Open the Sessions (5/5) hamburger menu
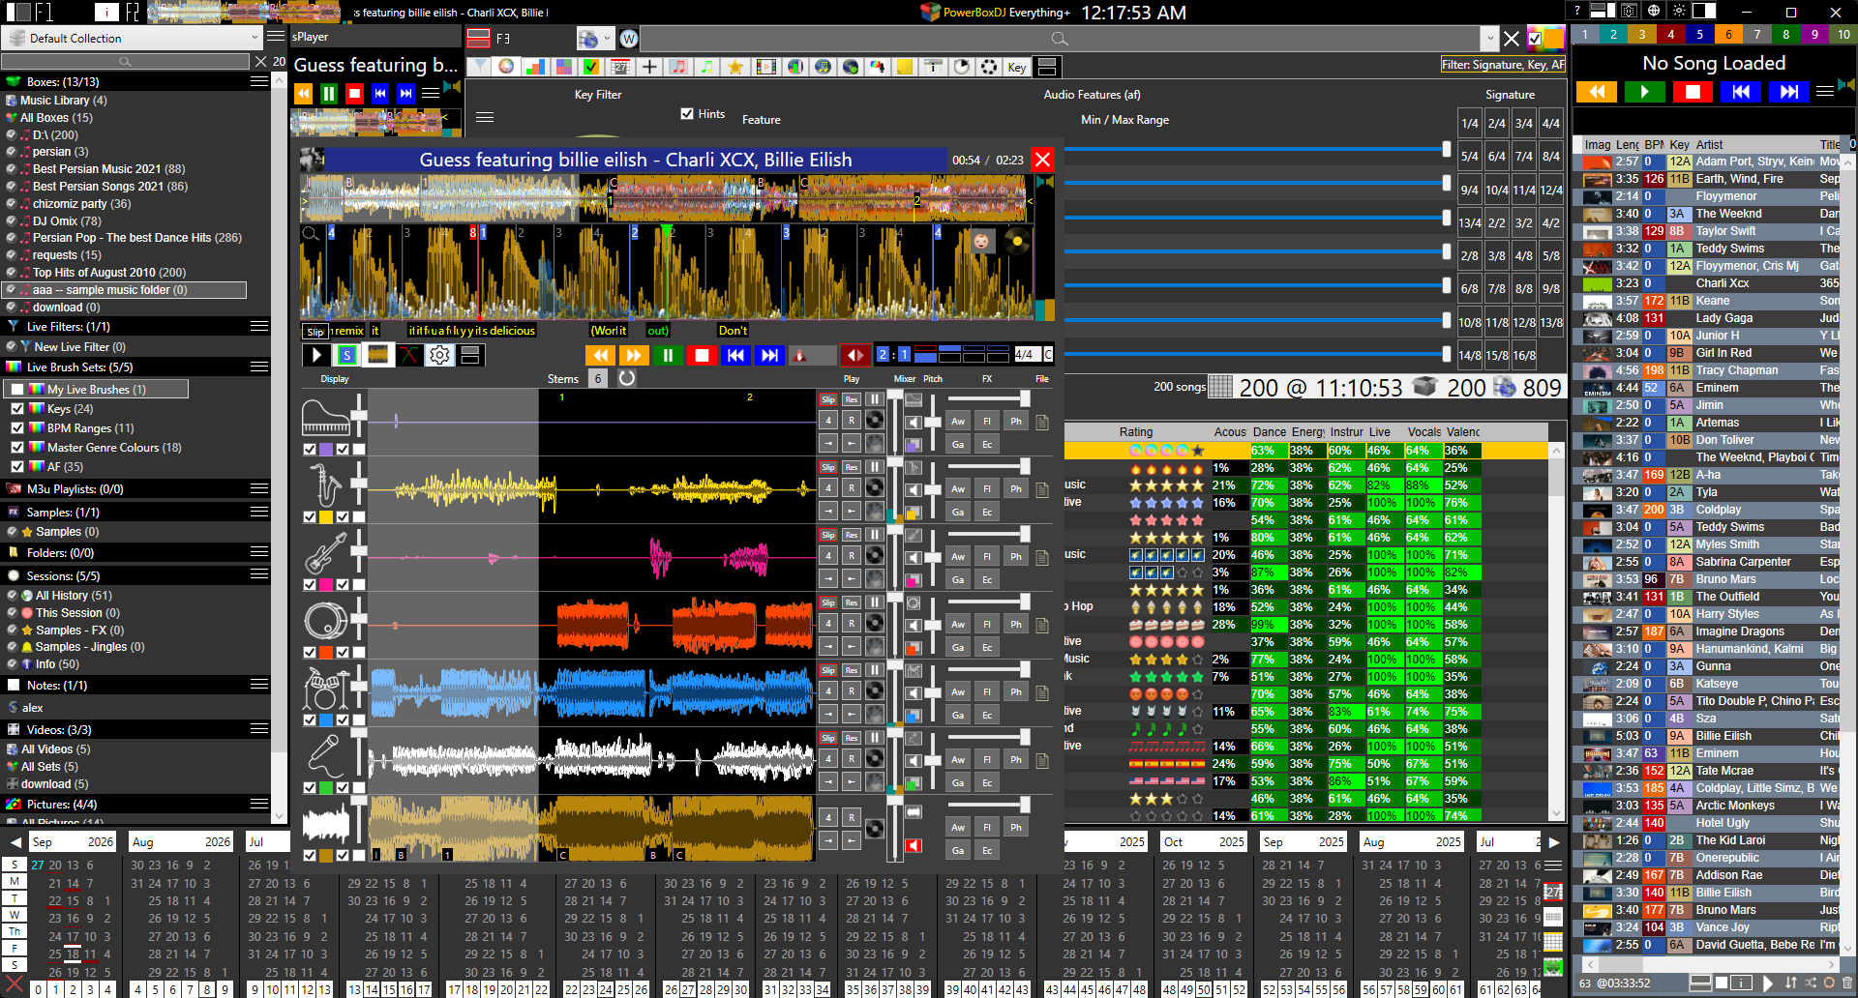The height and width of the screenshot is (998, 1858). [259, 574]
